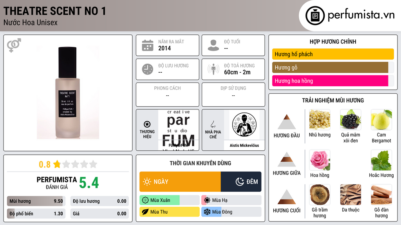Click the person icon beside Độ tuổi
Screen dimensions: 401x225
pyautogui.click(x=213, y=45)
